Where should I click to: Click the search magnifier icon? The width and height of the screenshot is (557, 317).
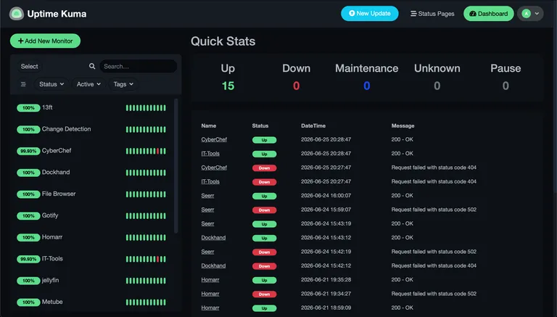coord(92,66)
